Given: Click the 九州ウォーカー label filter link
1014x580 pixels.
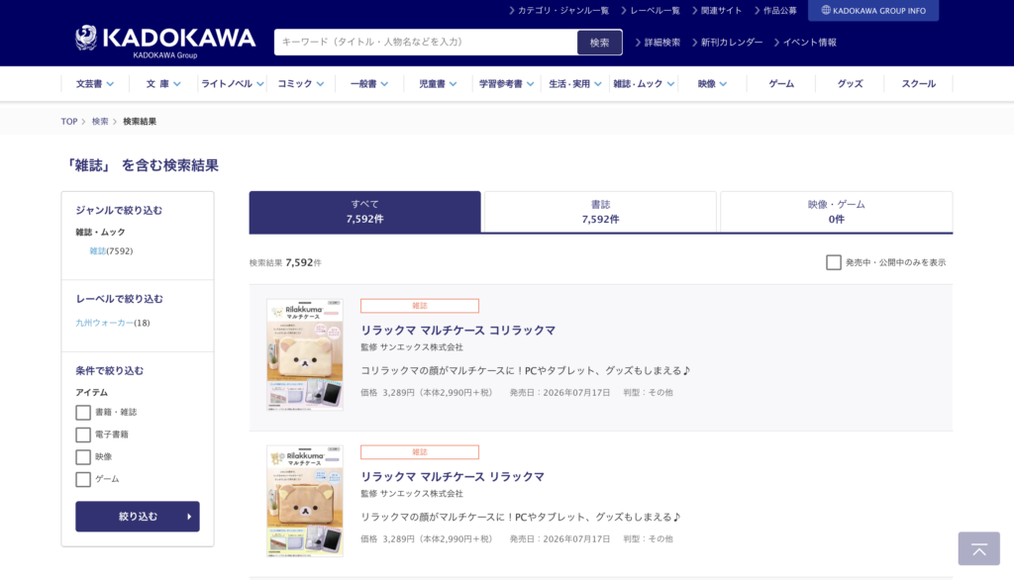Looking at the screenshot, I should click(104, 323).
